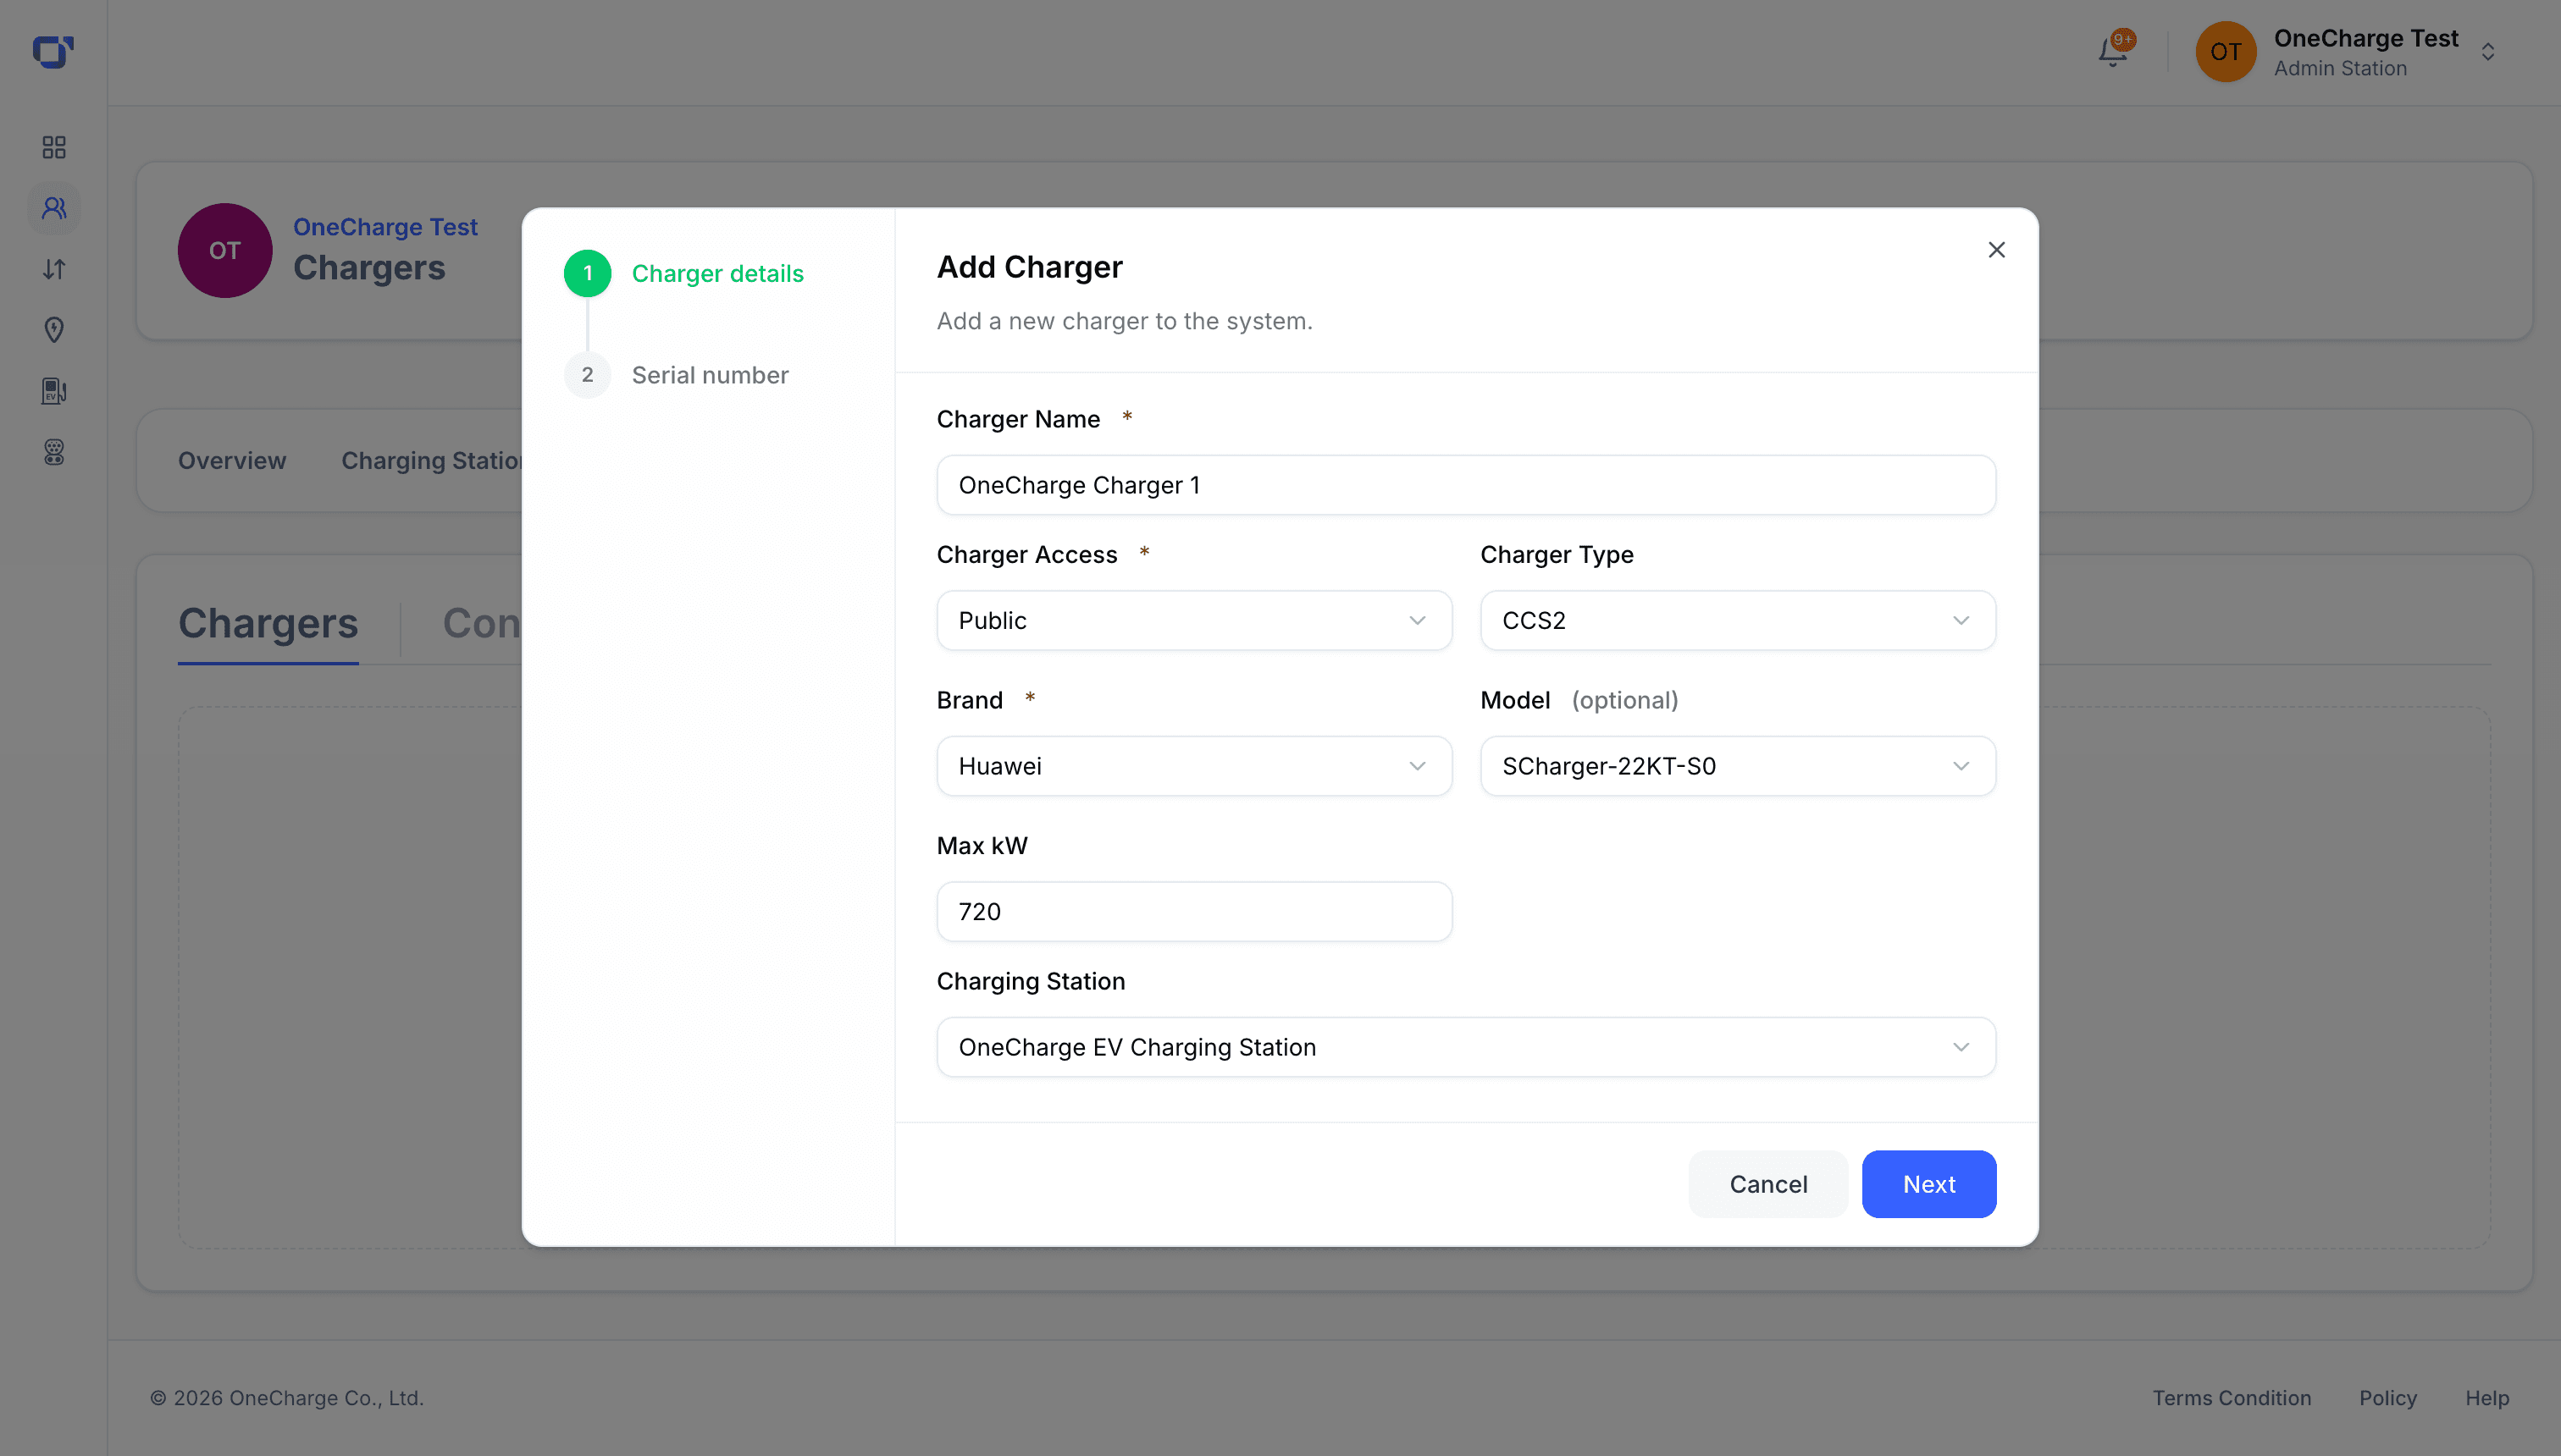Click the OneCharge logo icon
The width and height of the screenshot is (2561, 1456).
point(53,52)
